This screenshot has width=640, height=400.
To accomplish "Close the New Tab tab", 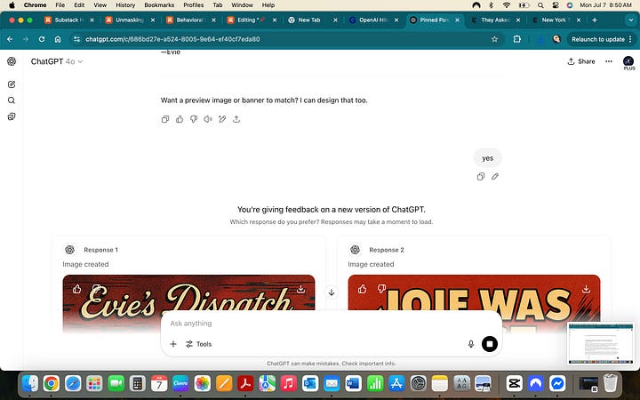I will [x=335, y=20].
